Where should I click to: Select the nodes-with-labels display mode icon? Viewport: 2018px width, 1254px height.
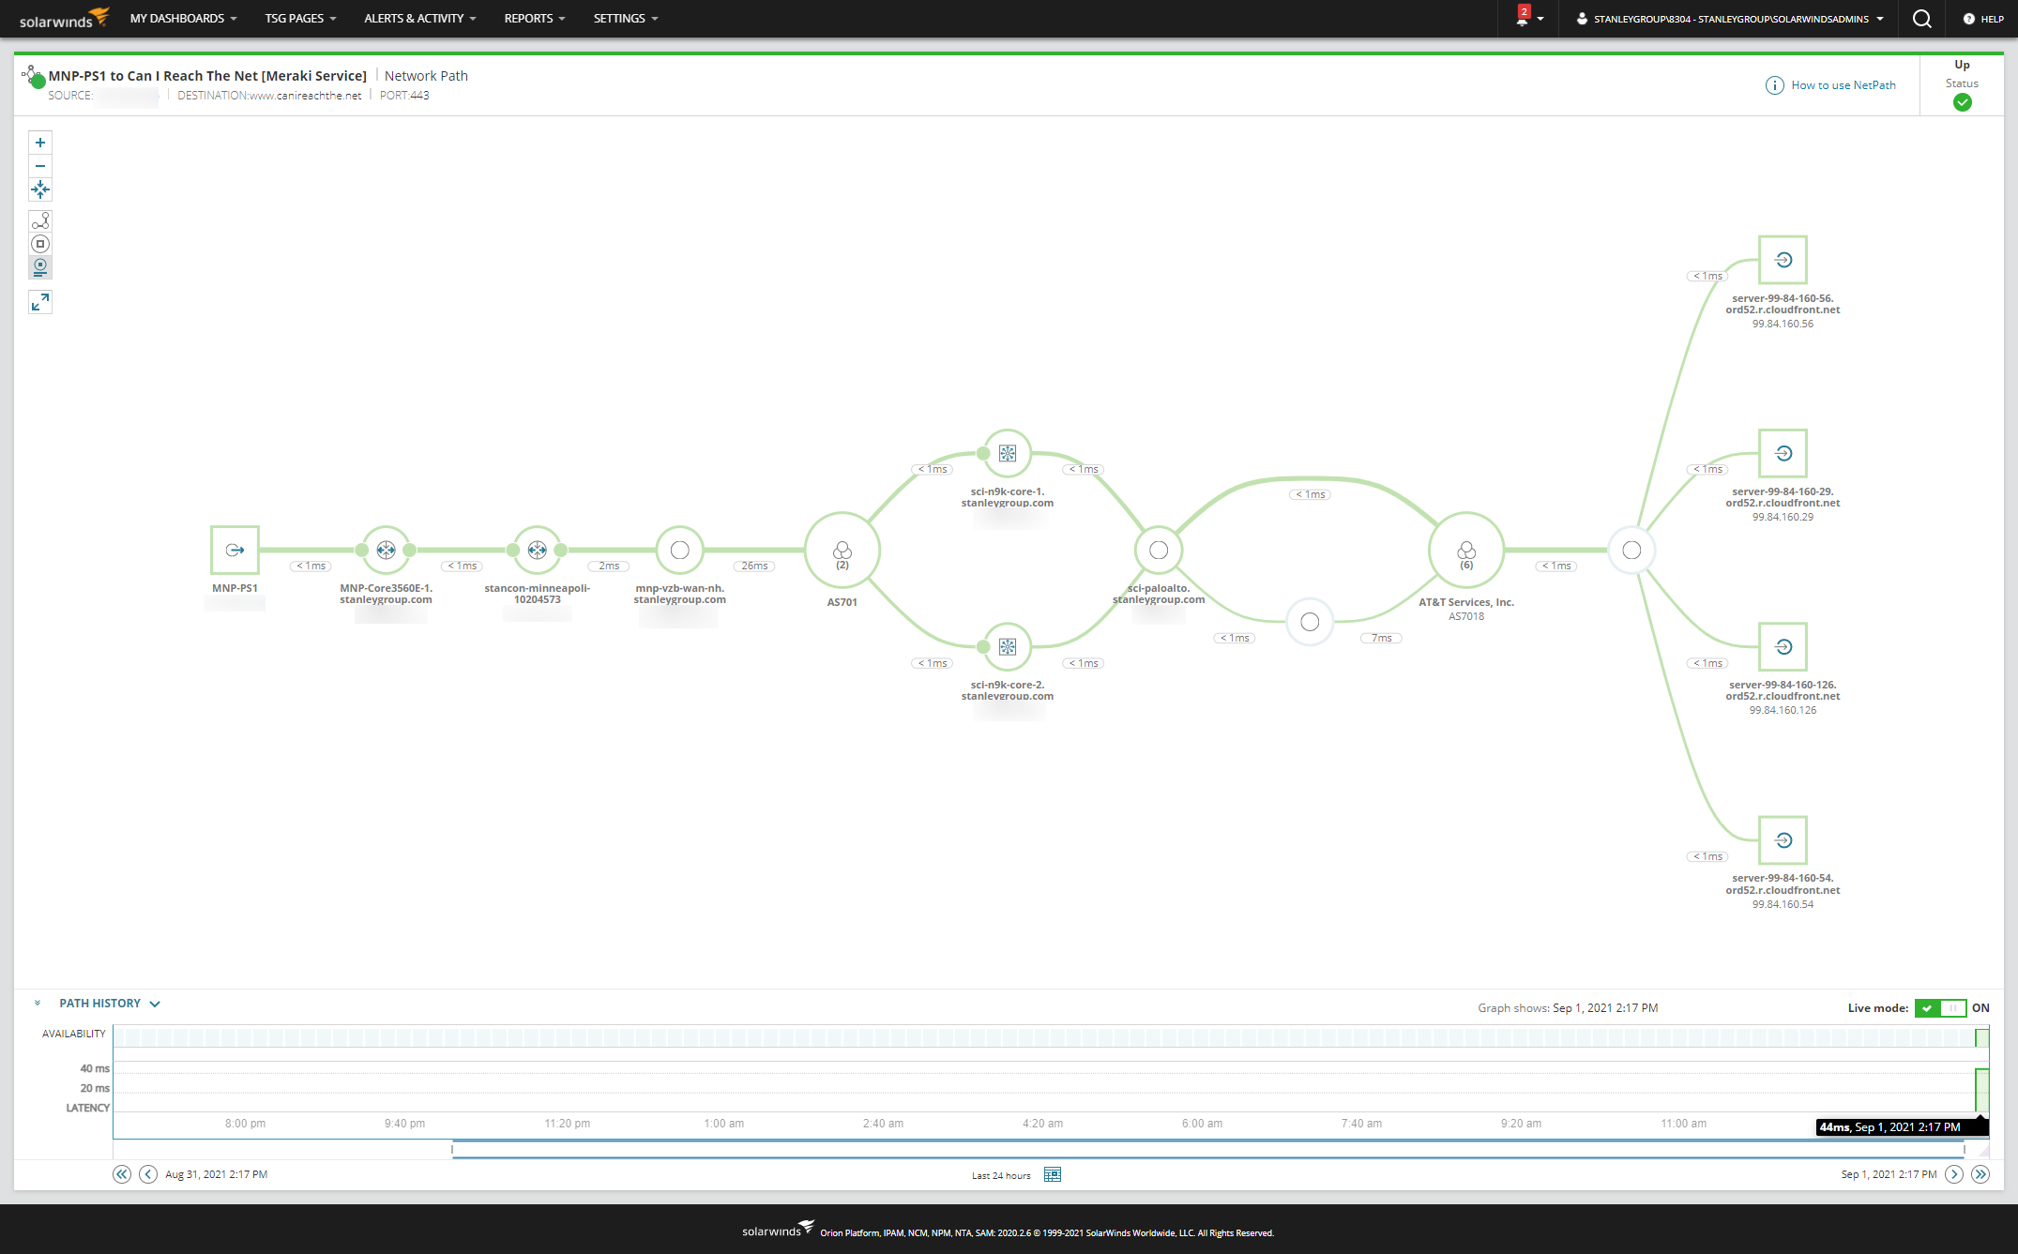[x=40, y=267]
